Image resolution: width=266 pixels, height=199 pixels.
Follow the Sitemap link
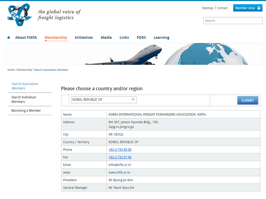[x=207, y=8]
